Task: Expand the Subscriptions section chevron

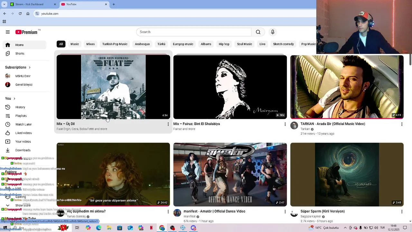Action: (30, 67)
